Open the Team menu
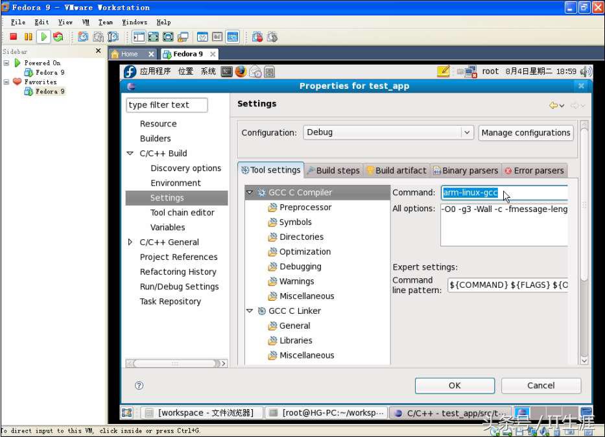 105,22
